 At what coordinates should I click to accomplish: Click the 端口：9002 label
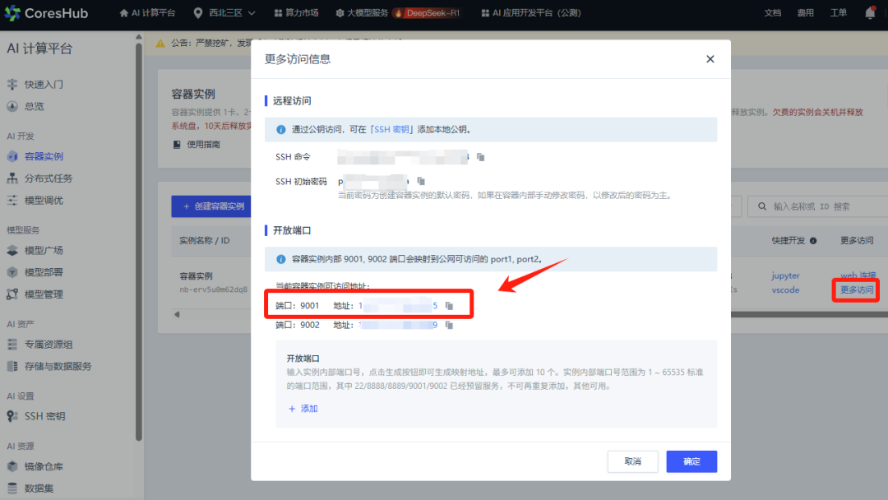(298, 325)
